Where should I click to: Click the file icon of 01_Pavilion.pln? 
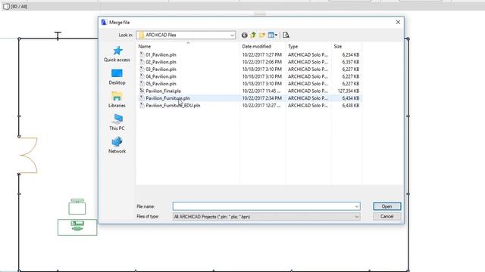click(x=142, y=54)
